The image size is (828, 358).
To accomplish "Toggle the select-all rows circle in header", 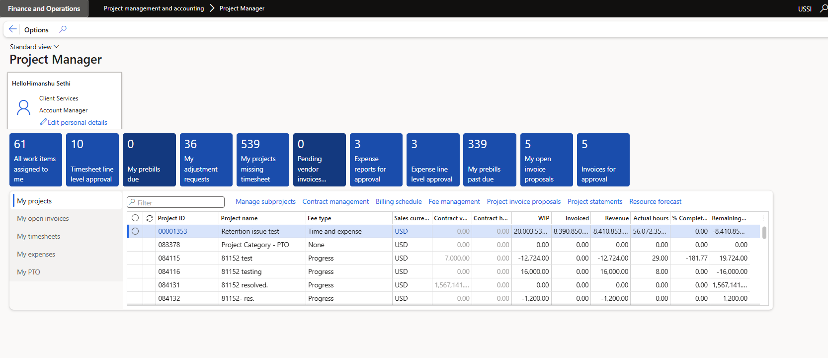I will [x=135, y=218].
